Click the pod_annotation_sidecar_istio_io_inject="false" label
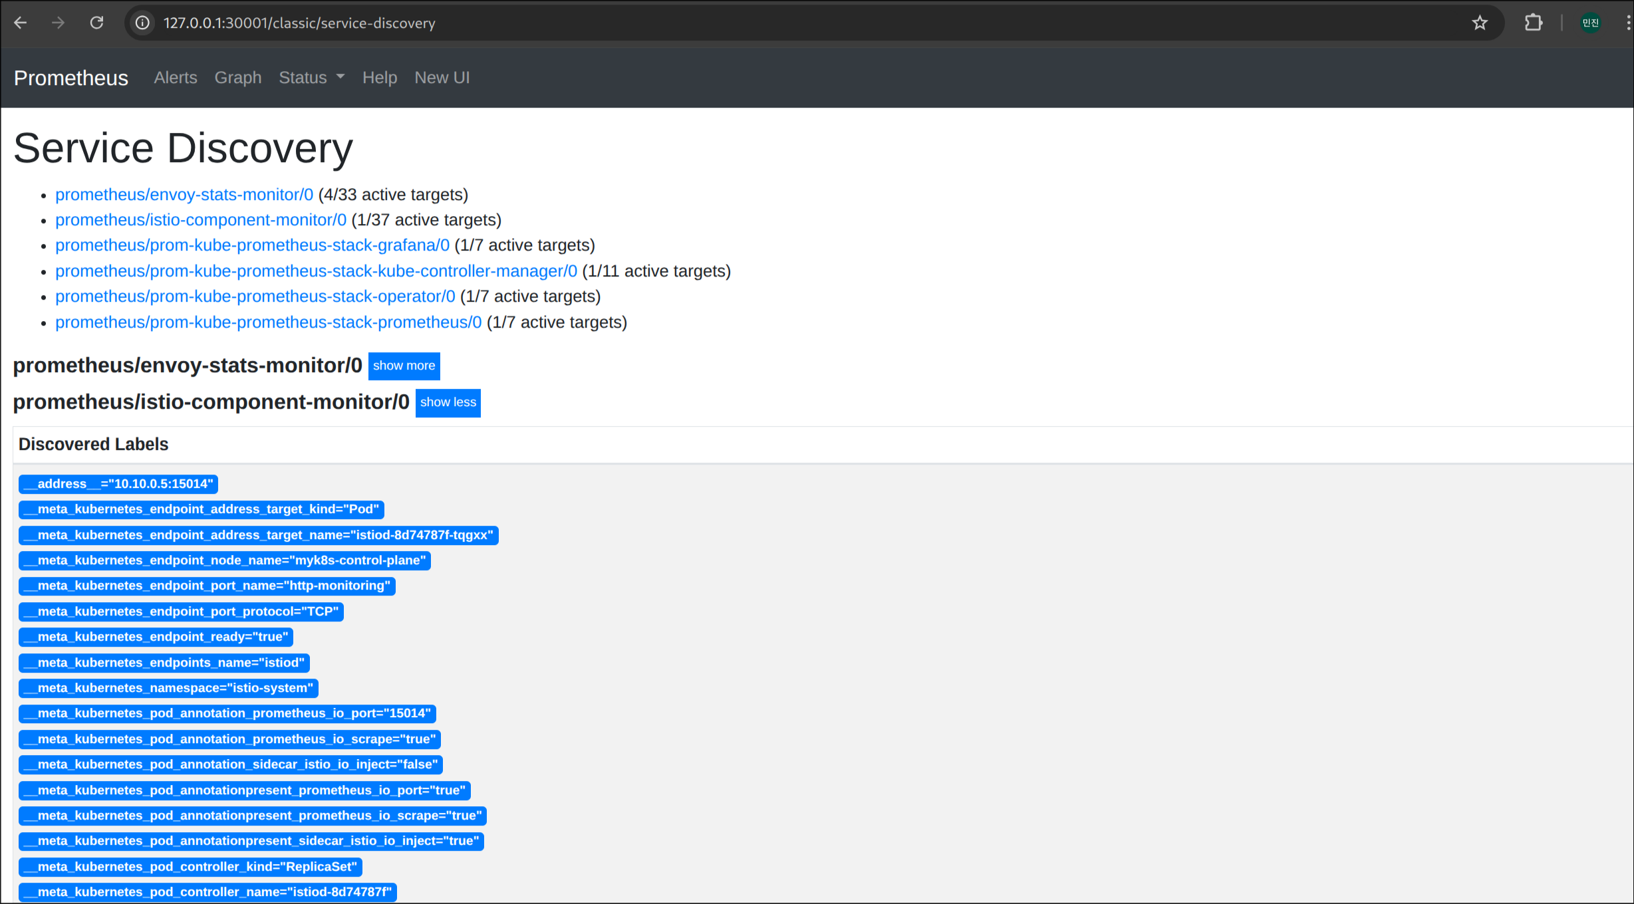 [231, 764]
